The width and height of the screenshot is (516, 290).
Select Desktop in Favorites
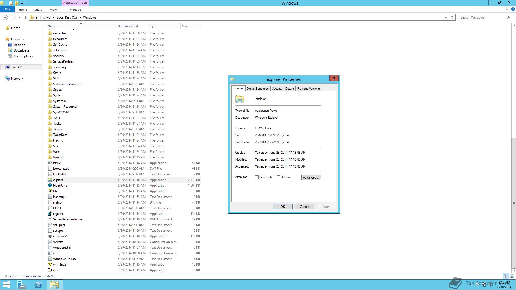tap(19, 45)
